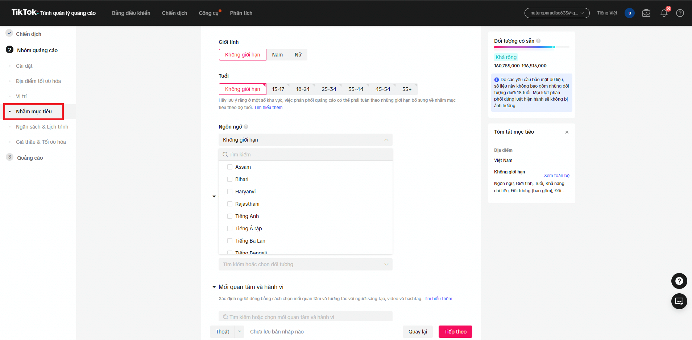Select Không giới hạn for gender
692x340 pixels.
pyautogui.click(x=243, y=55)
